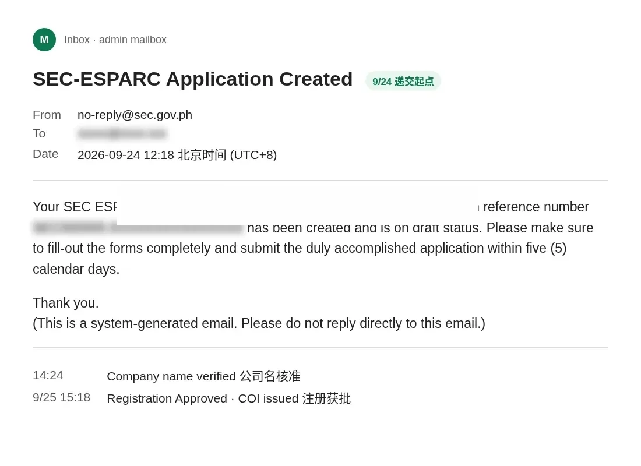The width and height of the screenshot is (641, 466).
Task: Click sender address no-reply@sec.gov.ph
Action: click(x=135, y=115)
